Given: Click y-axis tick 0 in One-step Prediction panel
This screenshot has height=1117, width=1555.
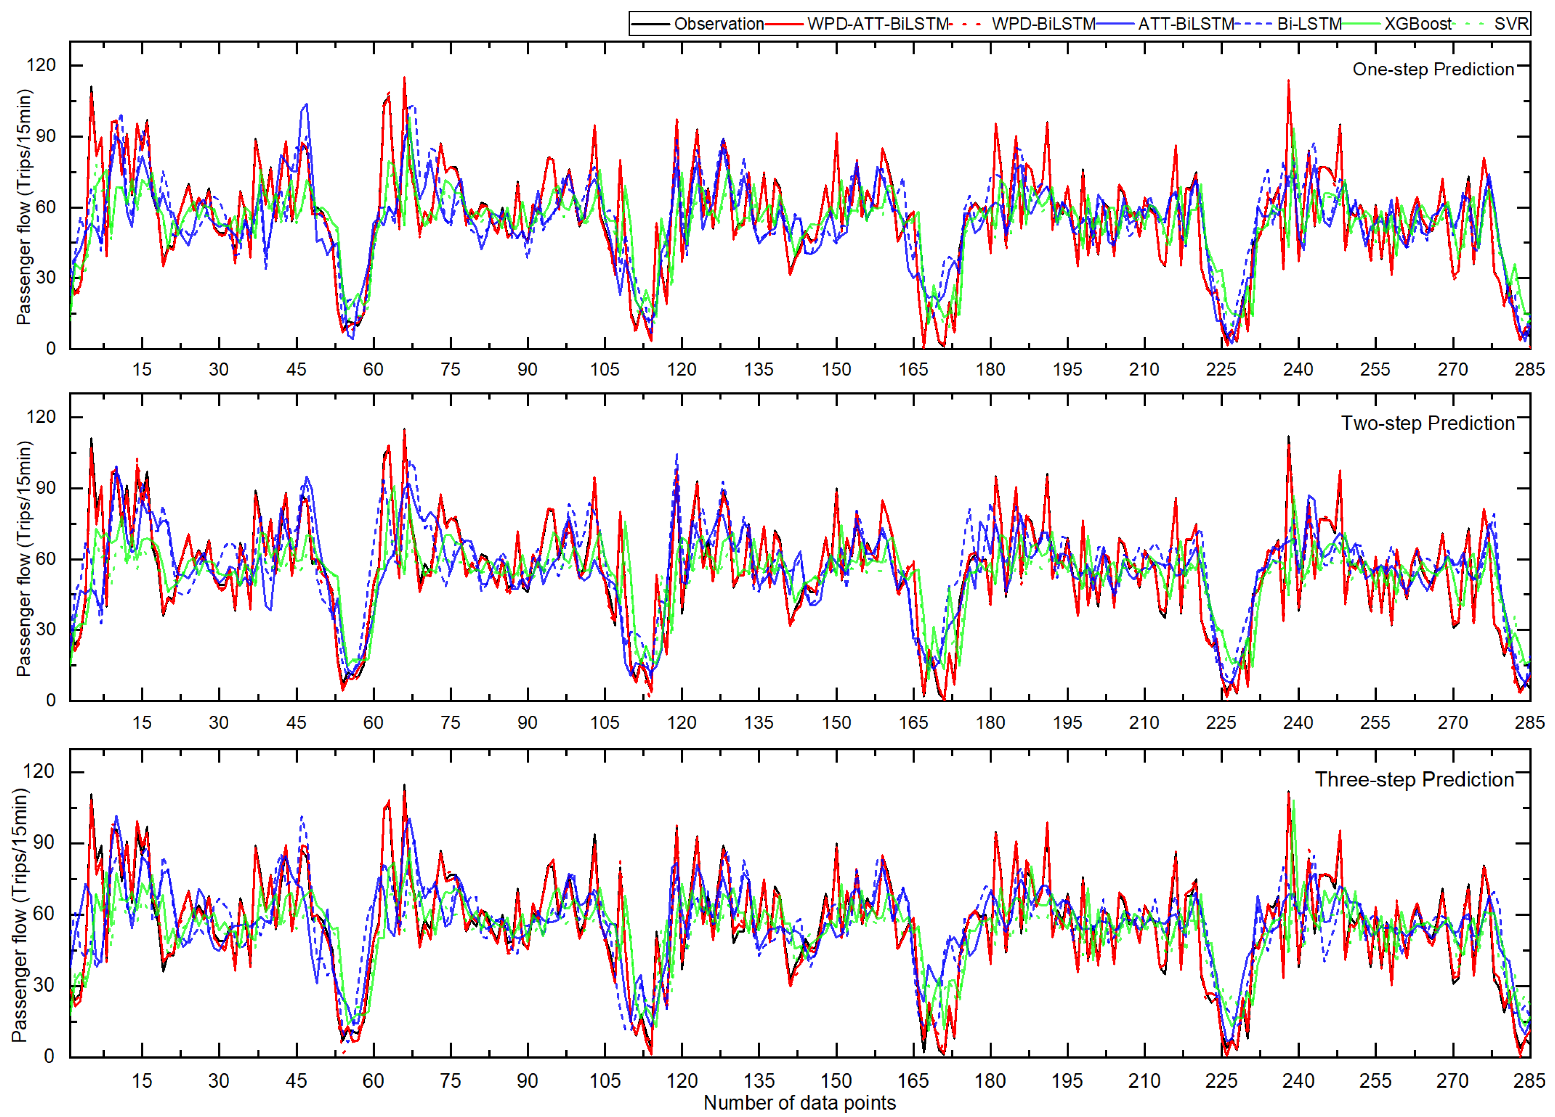Looking at the screenshot, I should click(51, 348).
